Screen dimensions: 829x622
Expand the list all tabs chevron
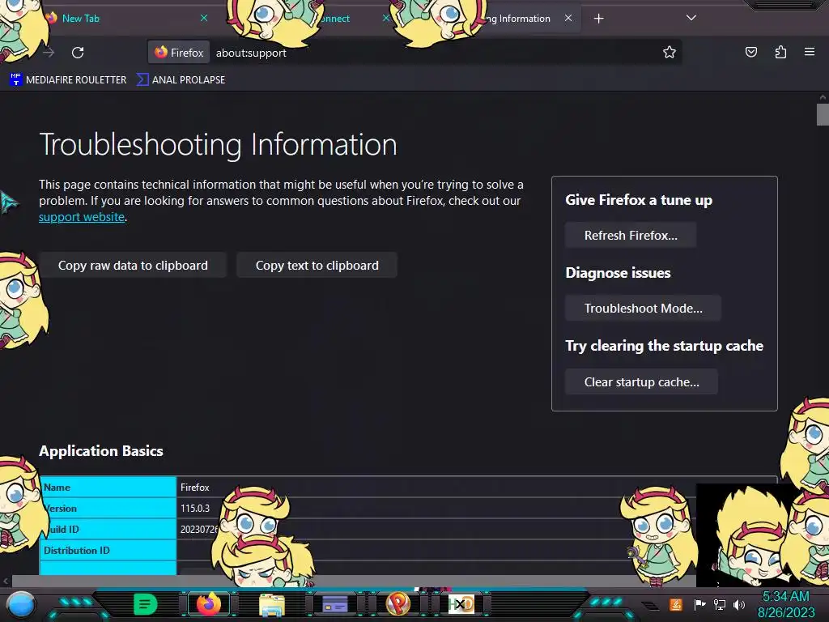point(691,18)
